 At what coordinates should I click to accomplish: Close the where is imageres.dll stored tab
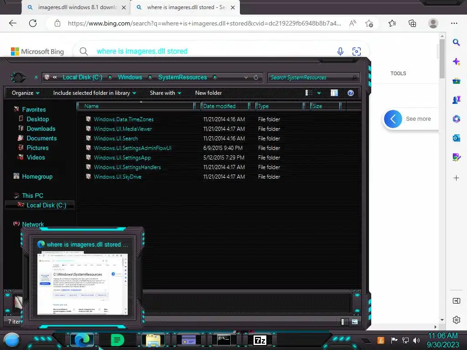pos(233,7)
